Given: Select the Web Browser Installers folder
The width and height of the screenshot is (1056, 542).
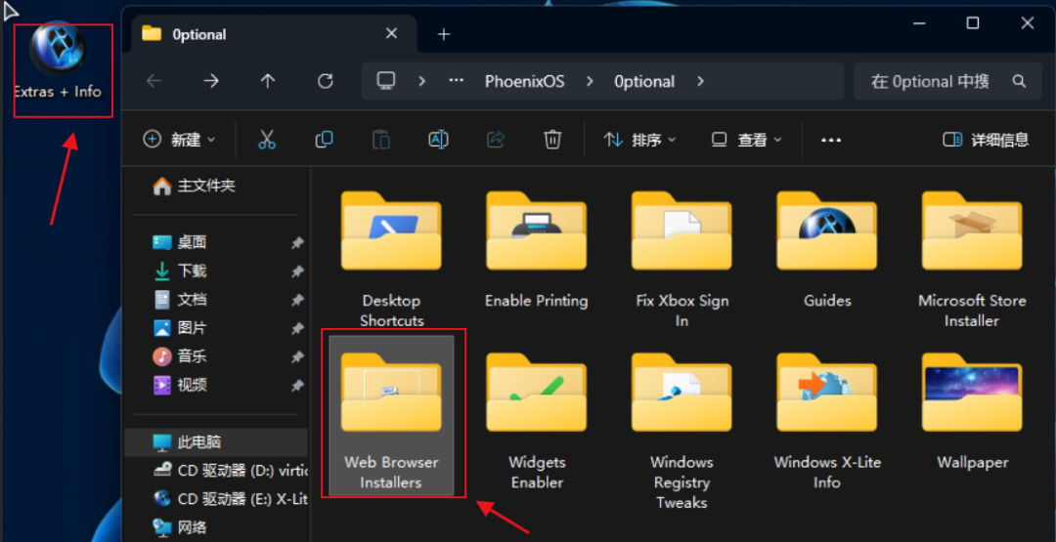Looking at the screenshot, I should (391, 416).
